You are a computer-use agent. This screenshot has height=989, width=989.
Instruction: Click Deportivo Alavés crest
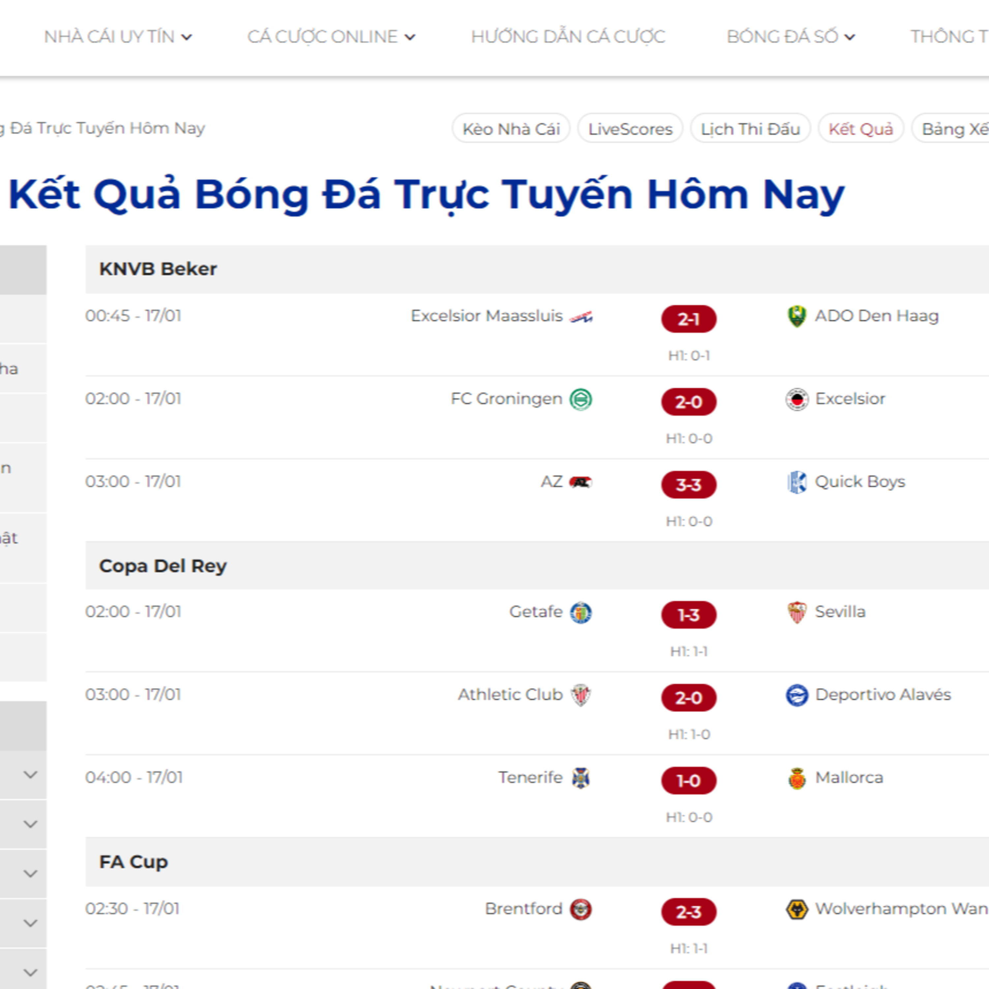[x=796, y=695]
